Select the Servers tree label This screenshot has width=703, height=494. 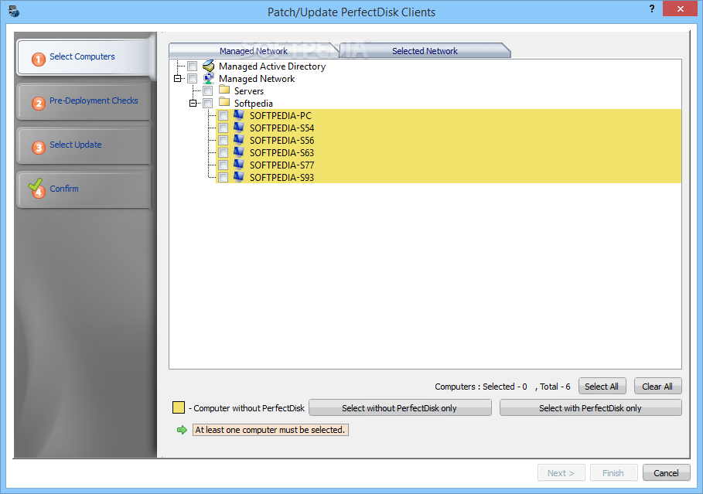pos(249,91)
